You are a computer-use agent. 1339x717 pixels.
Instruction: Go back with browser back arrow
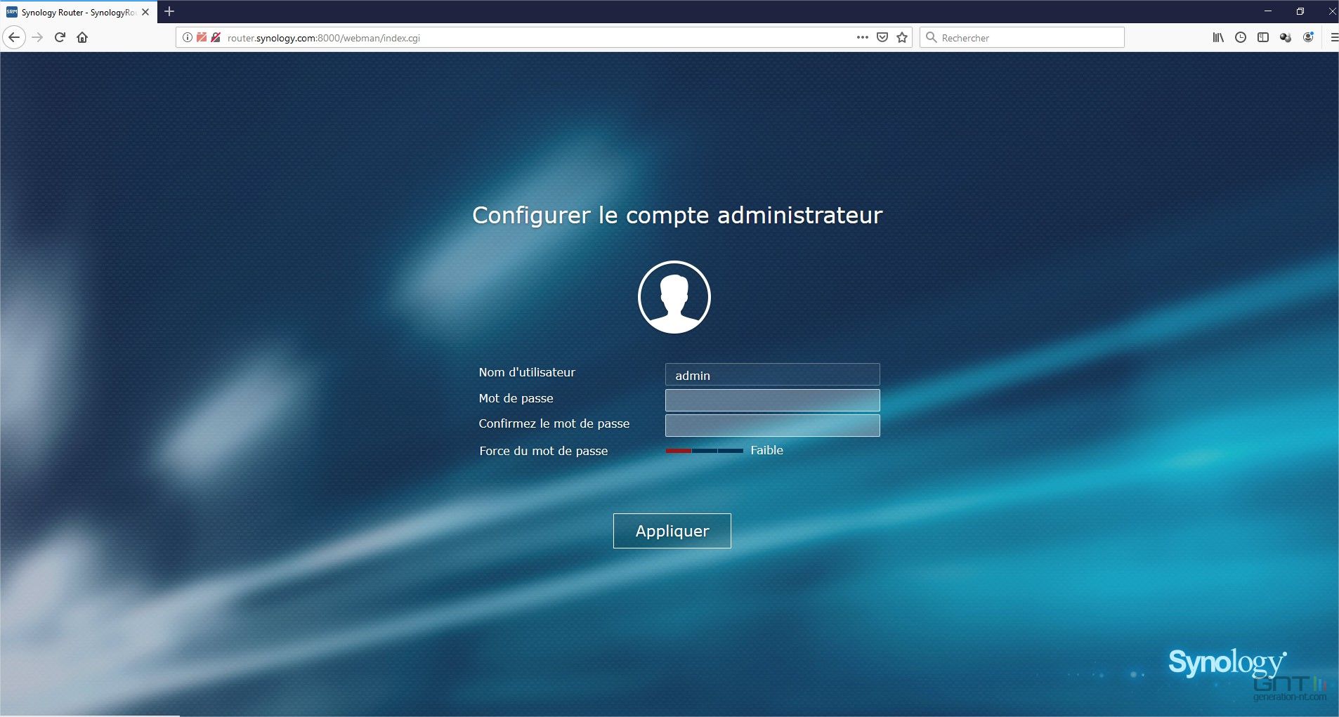[x=14, y=37]
